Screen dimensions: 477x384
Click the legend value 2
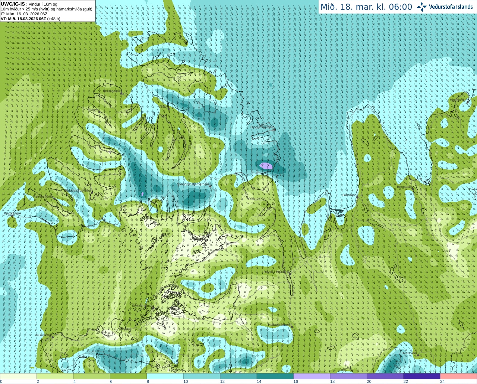click(38, 381)
